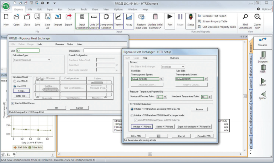Open the Input ribbon tab

point(50,9)
